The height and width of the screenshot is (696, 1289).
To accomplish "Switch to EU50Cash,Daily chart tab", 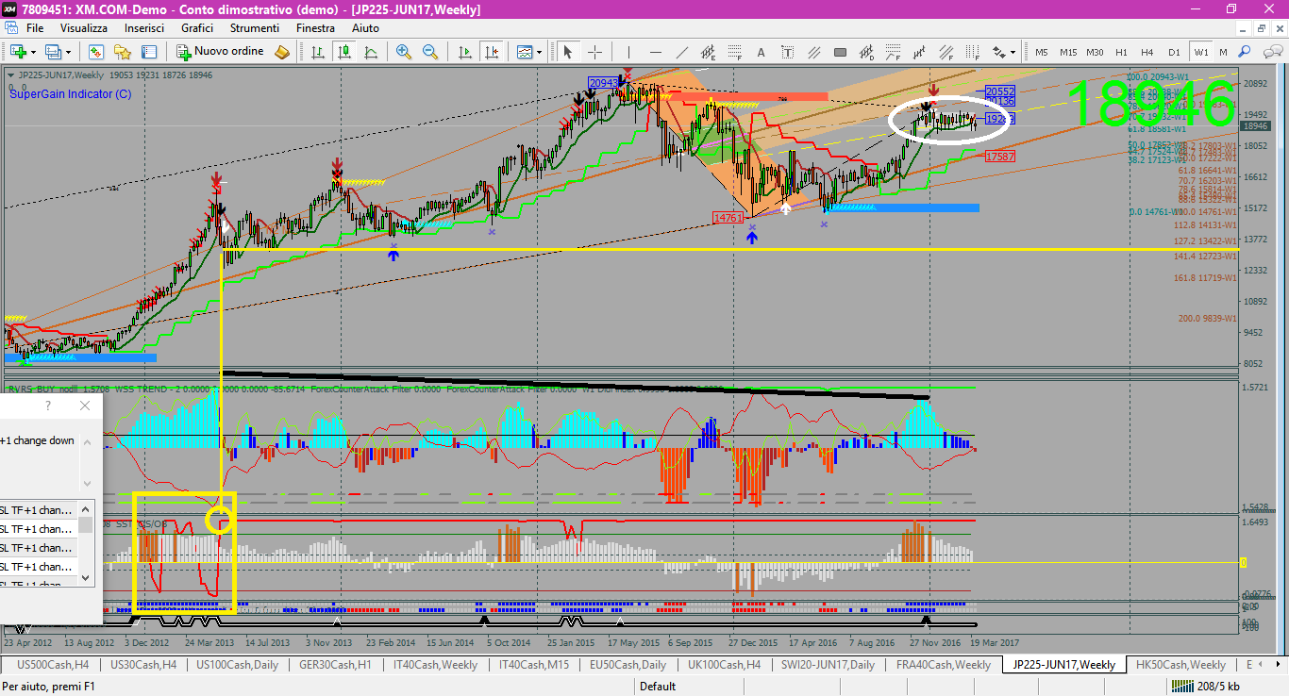I will pos(628,665).
